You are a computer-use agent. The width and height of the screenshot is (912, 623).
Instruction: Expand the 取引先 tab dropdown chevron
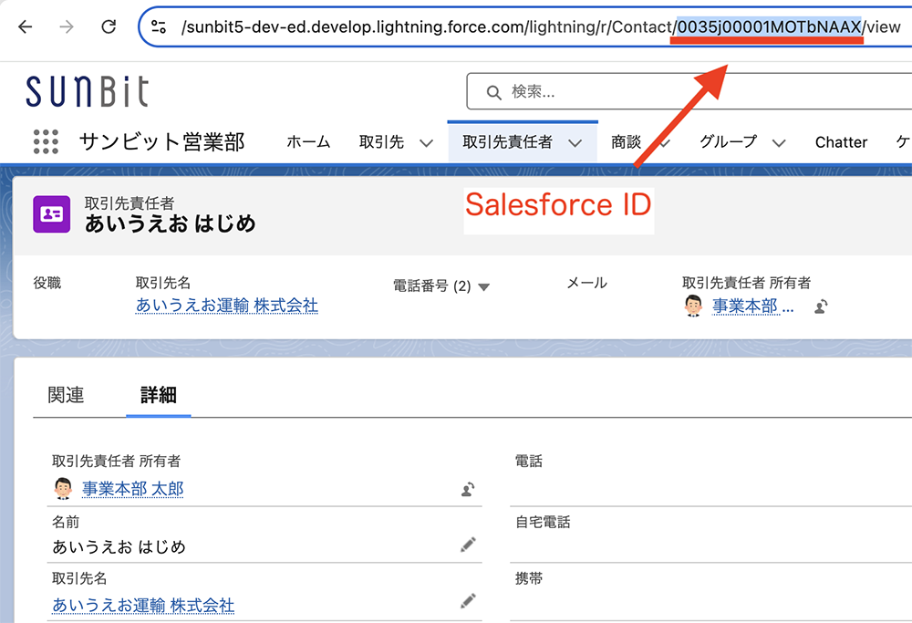point(426,143)
